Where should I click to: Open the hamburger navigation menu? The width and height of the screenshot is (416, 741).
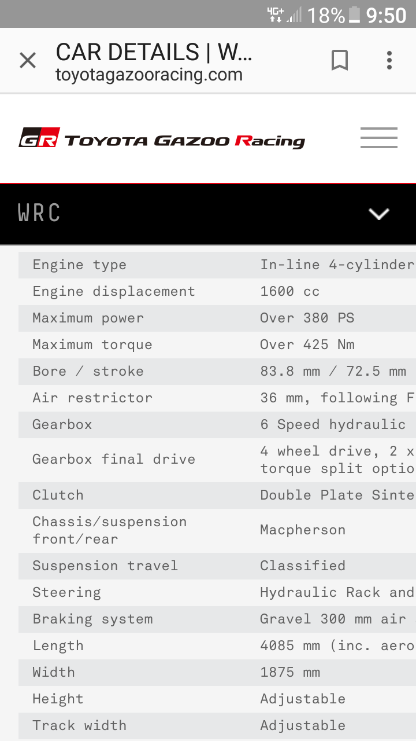point(379,138)
